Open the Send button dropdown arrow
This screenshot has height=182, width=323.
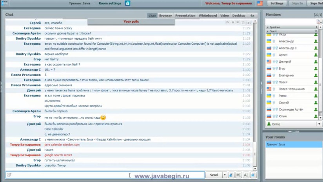tap(225, 175)
